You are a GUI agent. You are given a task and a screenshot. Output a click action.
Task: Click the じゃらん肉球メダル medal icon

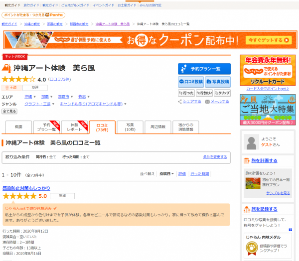tap(252, 248)
